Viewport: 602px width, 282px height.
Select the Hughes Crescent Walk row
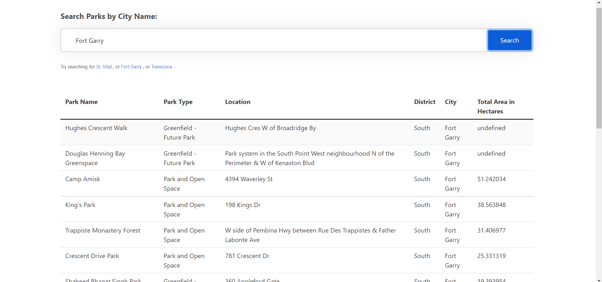click(297, 132)
